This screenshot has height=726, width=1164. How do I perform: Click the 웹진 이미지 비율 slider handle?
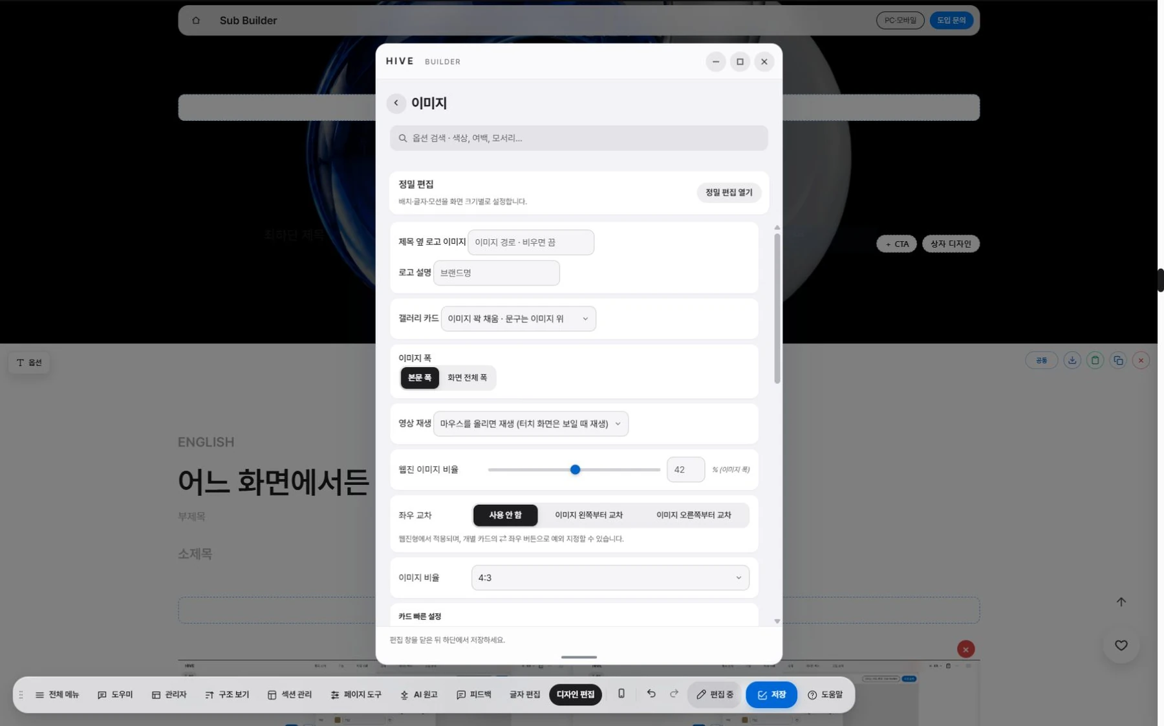pyautogui.click(x=575, y=470)
